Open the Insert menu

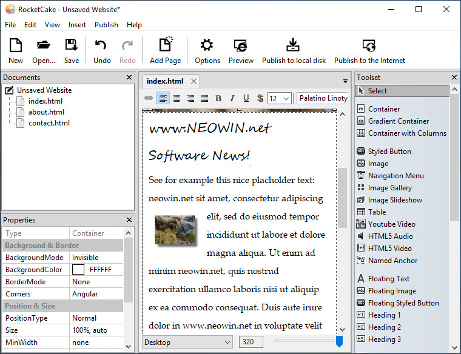[77, 25]
